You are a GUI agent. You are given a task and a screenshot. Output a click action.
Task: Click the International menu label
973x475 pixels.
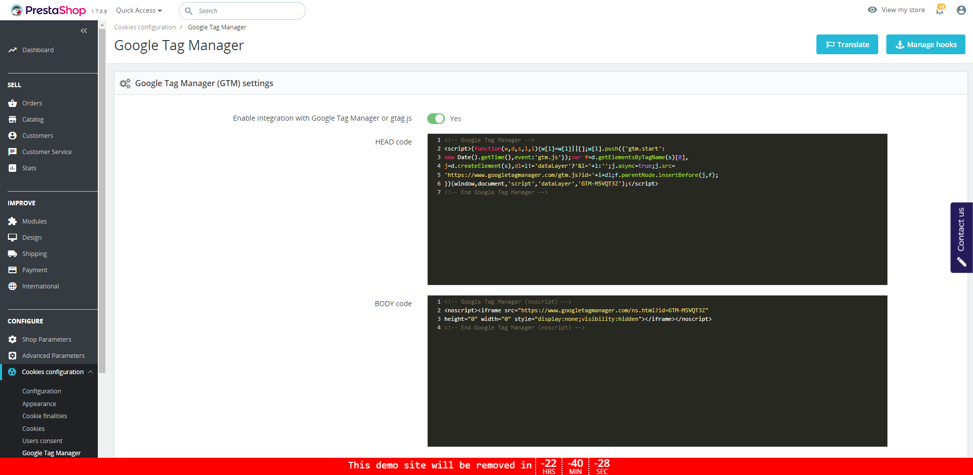pos(41,286)
